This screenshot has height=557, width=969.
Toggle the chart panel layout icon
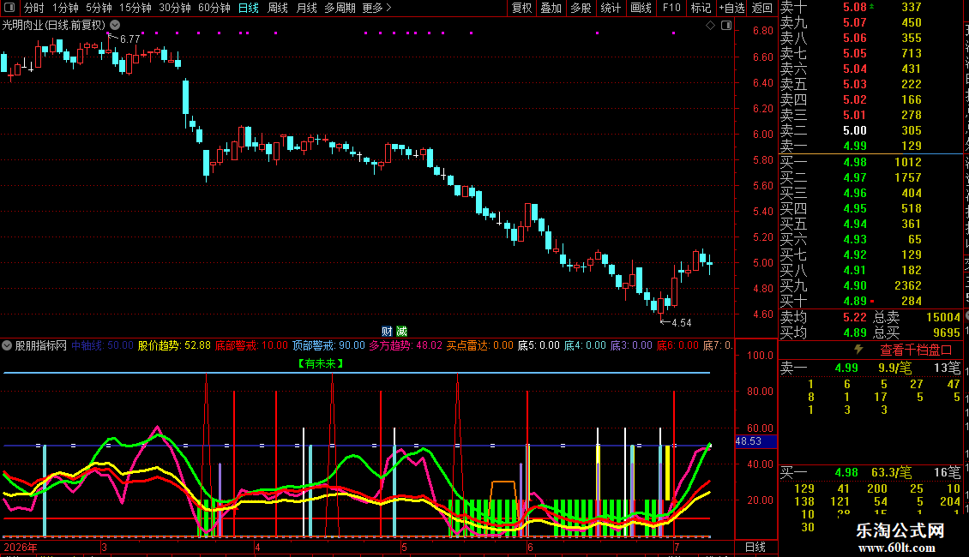727,26
